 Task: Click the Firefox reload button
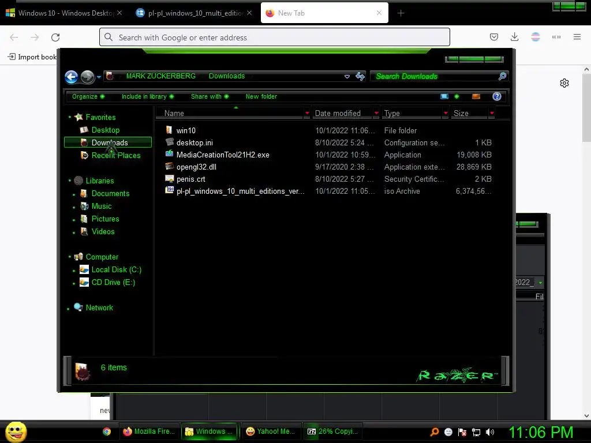[x=55, y=37]
